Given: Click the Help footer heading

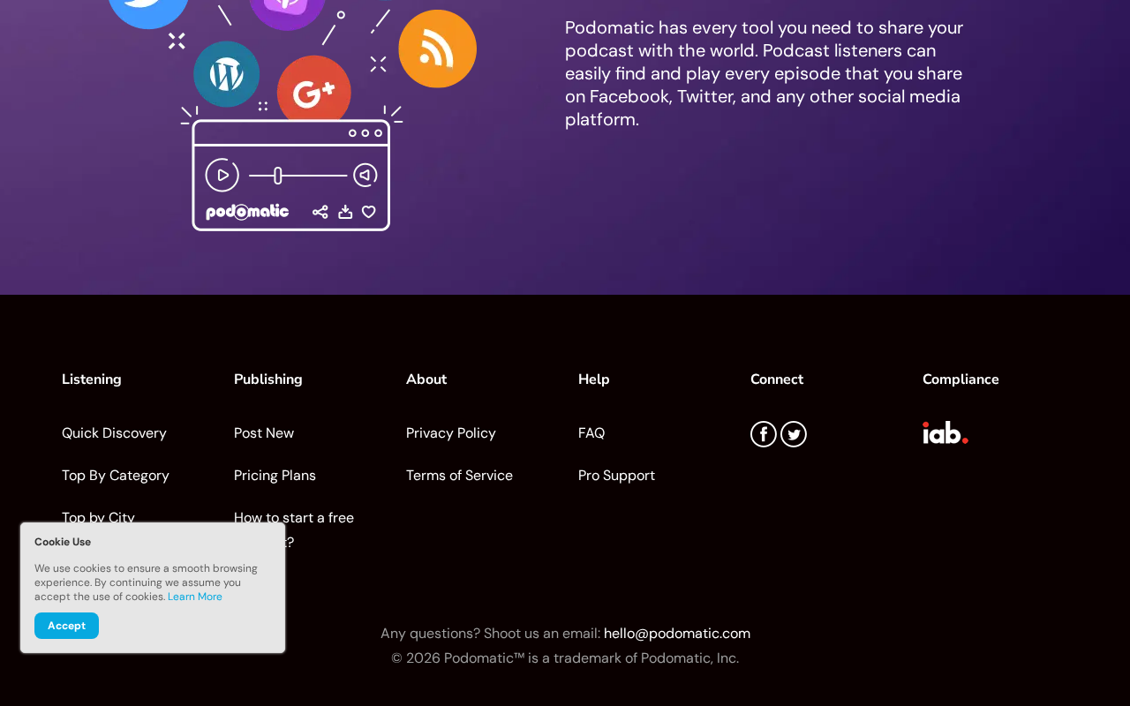Looking at the screenshot, I should click(x=594, y=379).
